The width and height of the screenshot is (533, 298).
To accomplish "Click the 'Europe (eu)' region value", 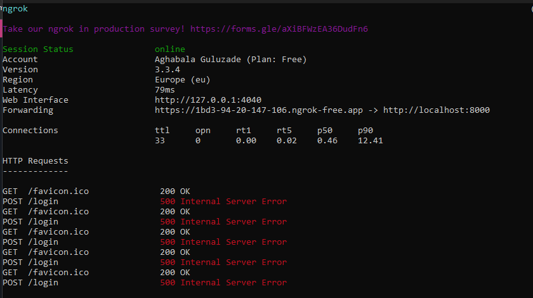I will coord(183,80).
